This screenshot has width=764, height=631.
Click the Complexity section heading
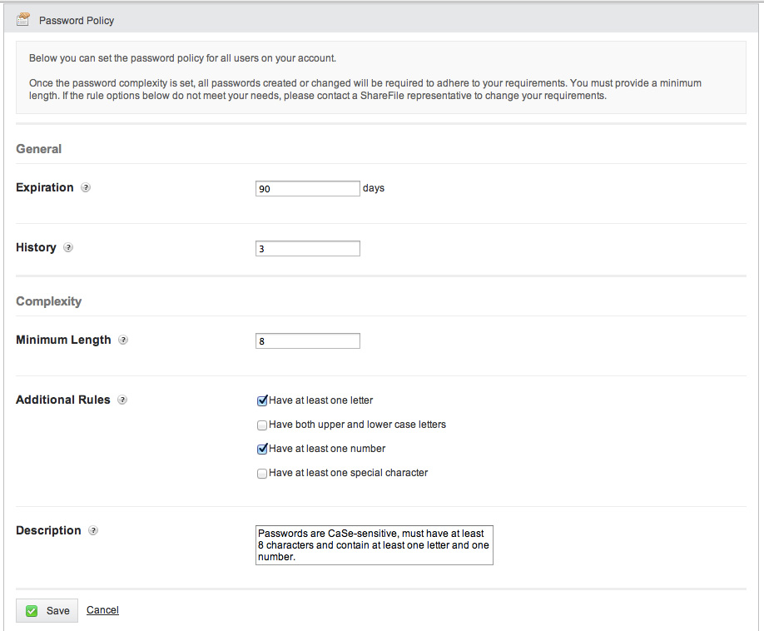pyautogui.click(x=49, y=301)
